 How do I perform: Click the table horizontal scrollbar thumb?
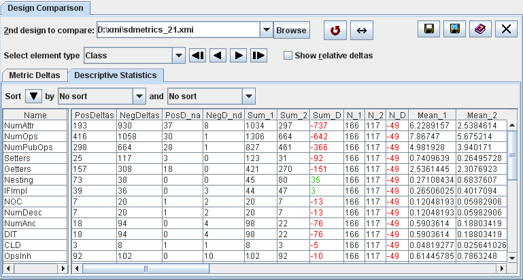click(146, 268)
